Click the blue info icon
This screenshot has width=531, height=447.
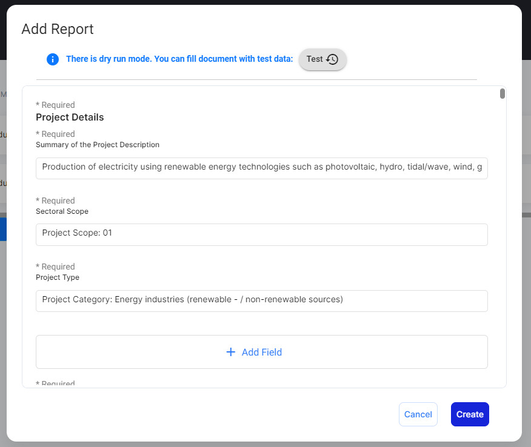point(53,59)
